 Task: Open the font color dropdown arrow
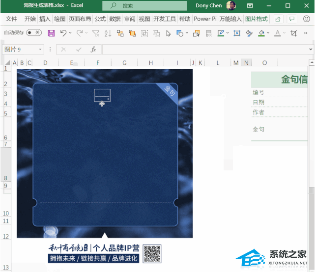(284, 32)
